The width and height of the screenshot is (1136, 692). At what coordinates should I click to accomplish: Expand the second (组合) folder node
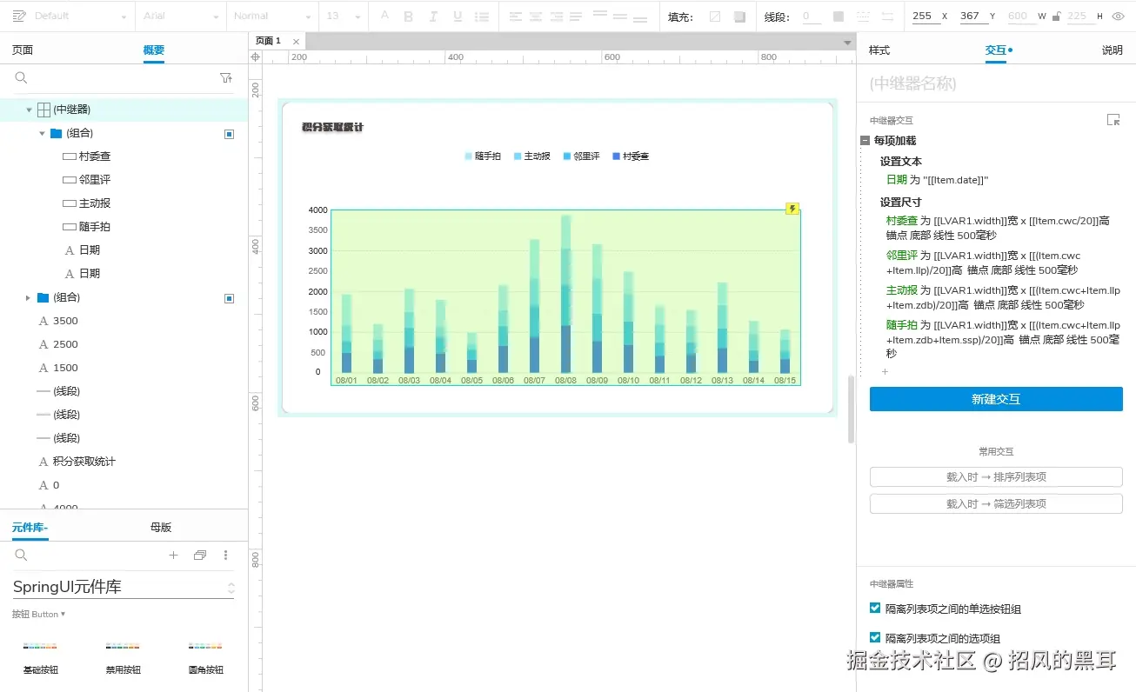(x=29, y=297)
